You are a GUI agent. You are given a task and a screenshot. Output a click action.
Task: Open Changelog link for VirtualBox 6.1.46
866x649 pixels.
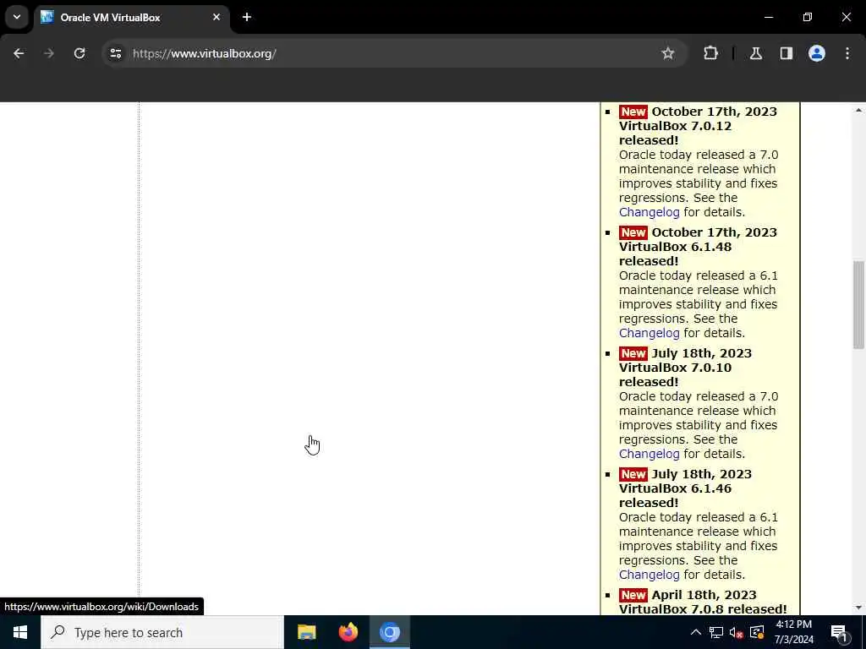point(649,575)
